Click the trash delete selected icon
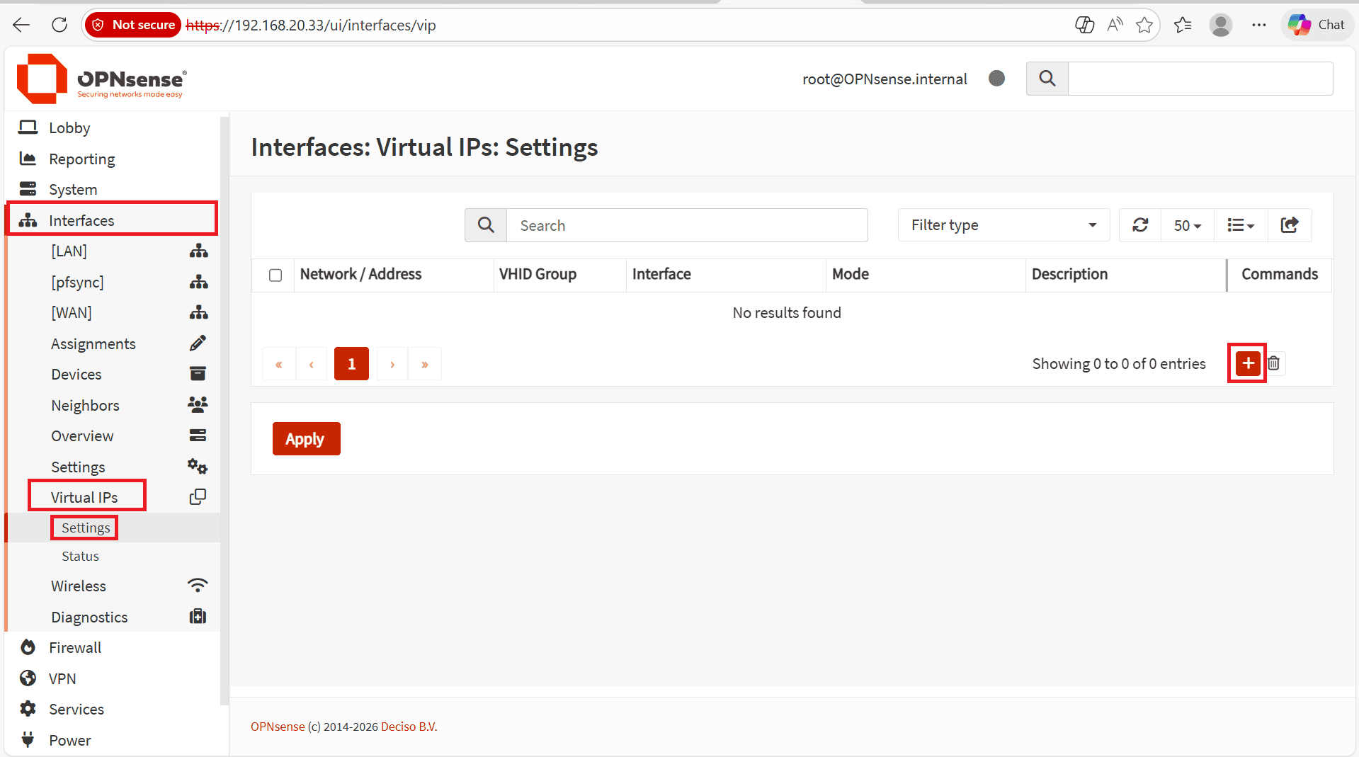This screenshot has width=1359, height=757. [1274, 363]
